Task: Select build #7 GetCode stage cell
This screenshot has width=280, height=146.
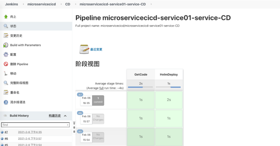Action: 141,100
